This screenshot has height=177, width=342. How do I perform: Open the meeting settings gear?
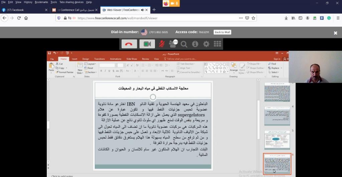pyautogui.click(x=206, y=44)
